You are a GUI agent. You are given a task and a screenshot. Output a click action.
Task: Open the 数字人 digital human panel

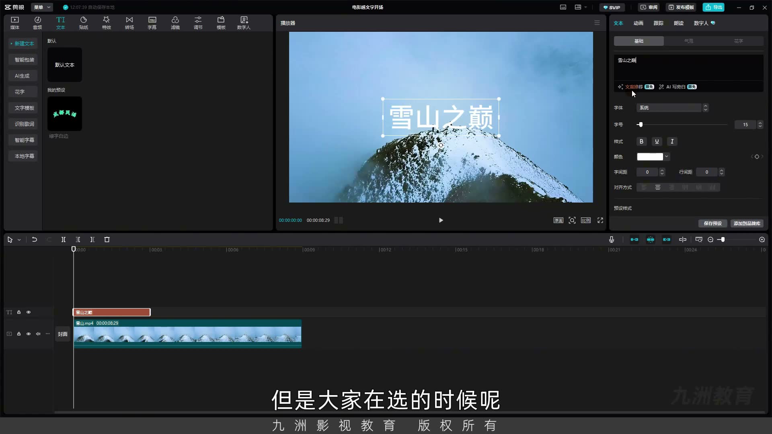[244, 23]
